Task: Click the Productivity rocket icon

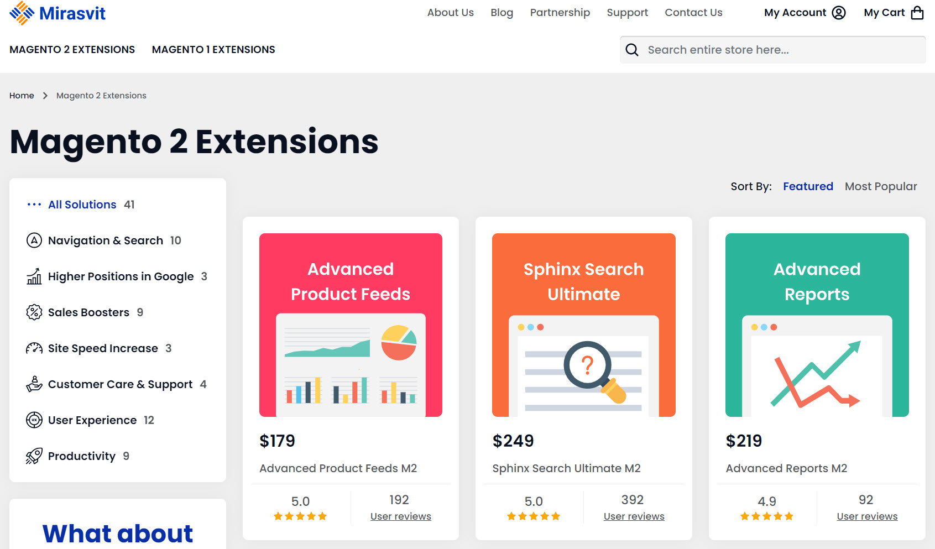Action: (x=34, y=456)
